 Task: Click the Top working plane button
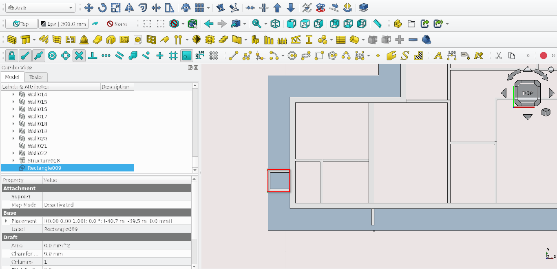point(21,24)
